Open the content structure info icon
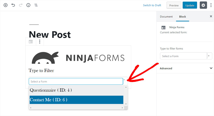Screen dimensions: 214x116 coord(28,5)
